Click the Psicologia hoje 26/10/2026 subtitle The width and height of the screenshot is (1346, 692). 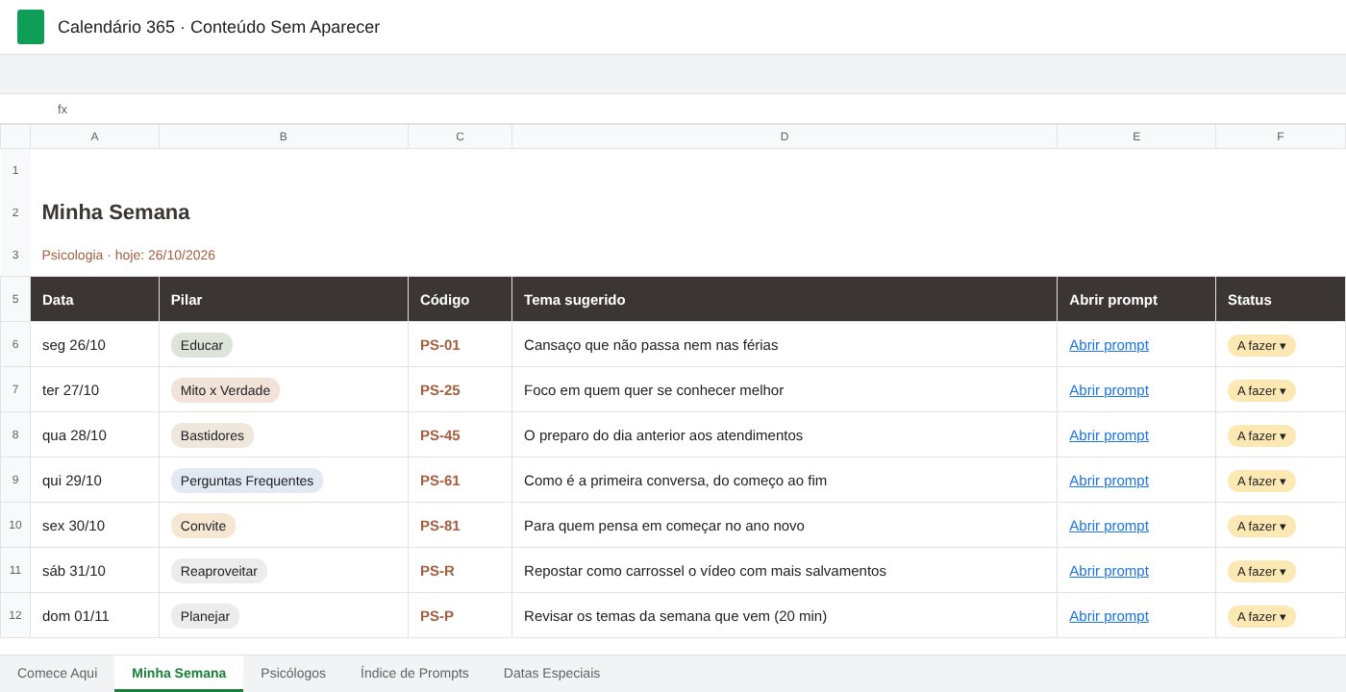click(x=128, y=255)
